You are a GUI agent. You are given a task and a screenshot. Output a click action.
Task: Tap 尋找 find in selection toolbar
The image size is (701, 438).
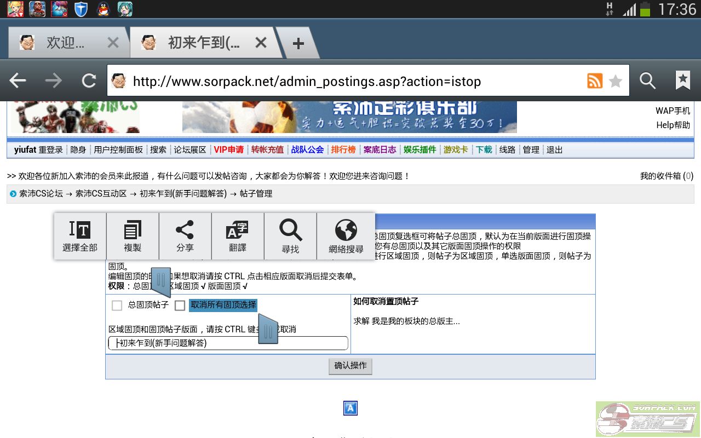290,236
